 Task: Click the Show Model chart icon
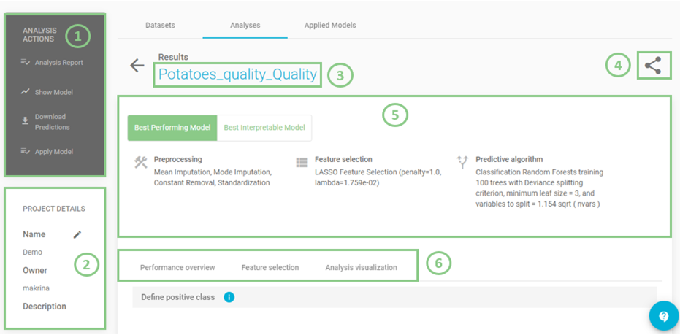pos(25,92)
